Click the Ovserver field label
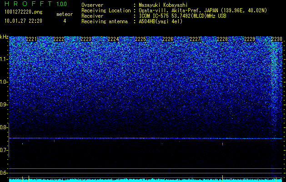The image size is (286, 182). (92, 5)
